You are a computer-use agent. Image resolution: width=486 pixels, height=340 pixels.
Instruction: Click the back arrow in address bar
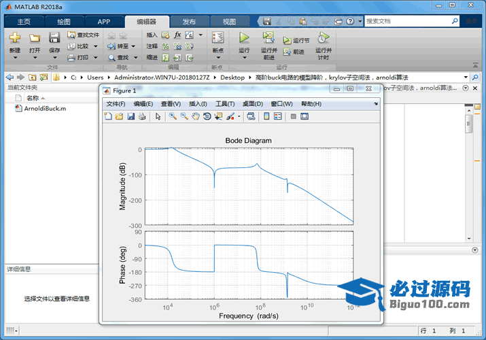tap(10, 77)
